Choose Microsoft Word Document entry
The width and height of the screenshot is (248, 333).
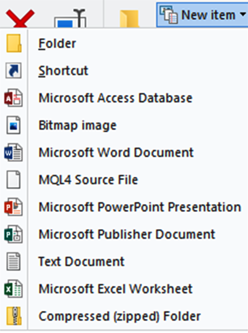[116, 152]
